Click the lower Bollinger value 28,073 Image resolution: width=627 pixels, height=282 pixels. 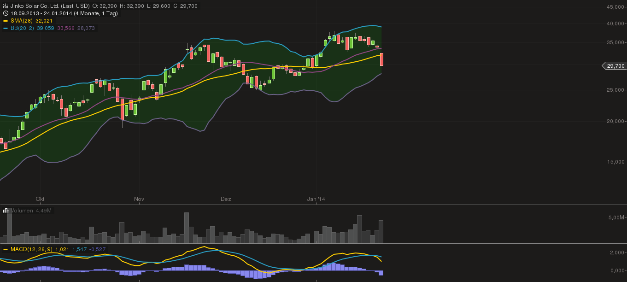coord(86,28)
